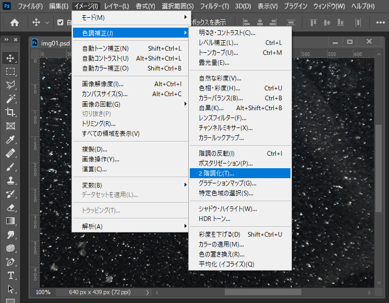This screenshot has height=303, width=389.
Task: Choose 複製(D)... item
Action: click(131, 149)
